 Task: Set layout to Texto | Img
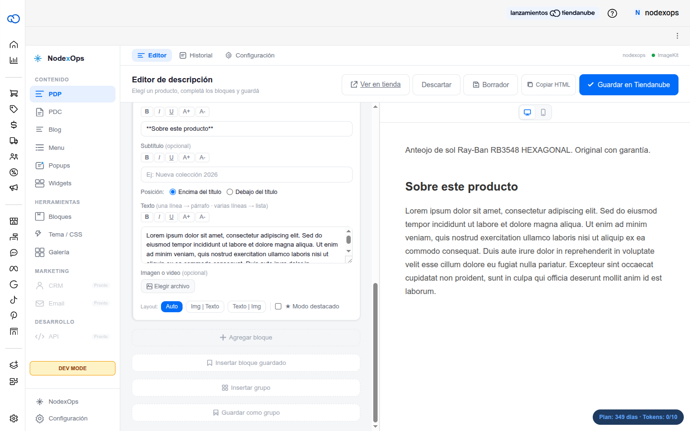(247, 306)
